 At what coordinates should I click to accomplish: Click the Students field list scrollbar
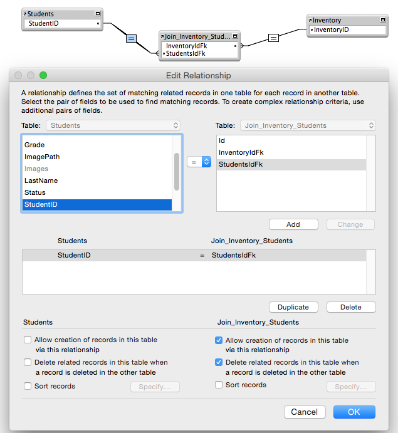pyautogui.click(x=177, y=172)
